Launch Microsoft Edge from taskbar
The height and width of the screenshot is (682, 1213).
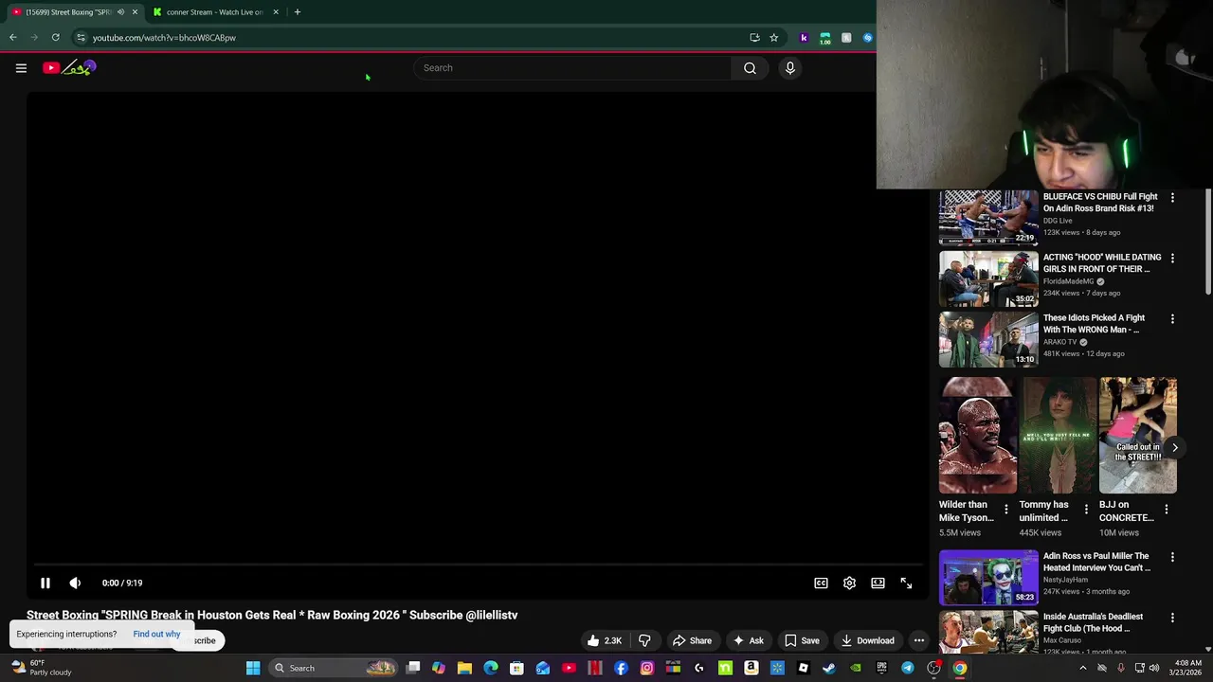490,668
